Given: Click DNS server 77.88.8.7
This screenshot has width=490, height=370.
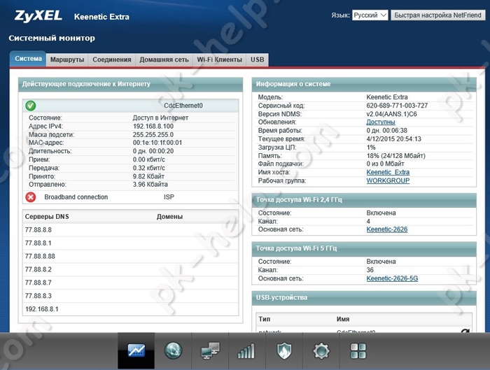Looking at the screenshot, I should [38, 283].
